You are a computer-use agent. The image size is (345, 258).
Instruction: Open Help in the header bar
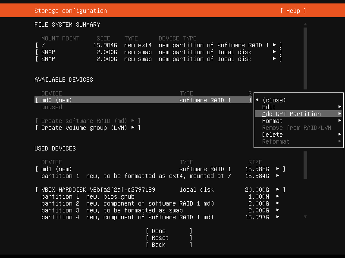point(293,11)
